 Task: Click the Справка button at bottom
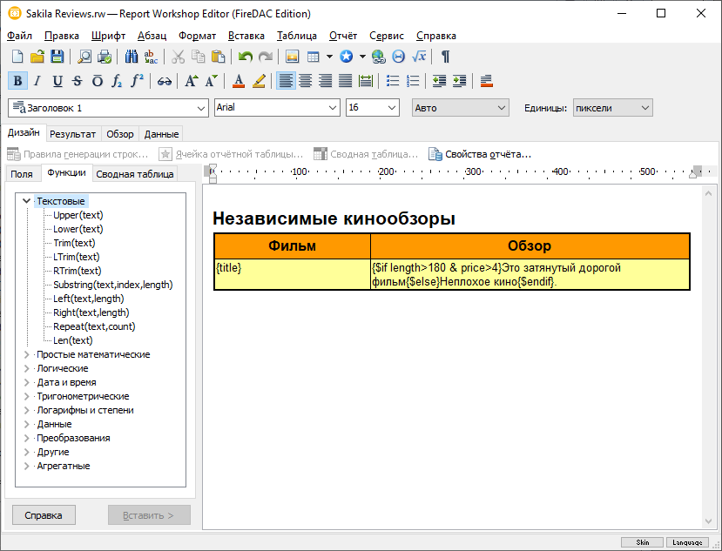[x=44, y=514]
